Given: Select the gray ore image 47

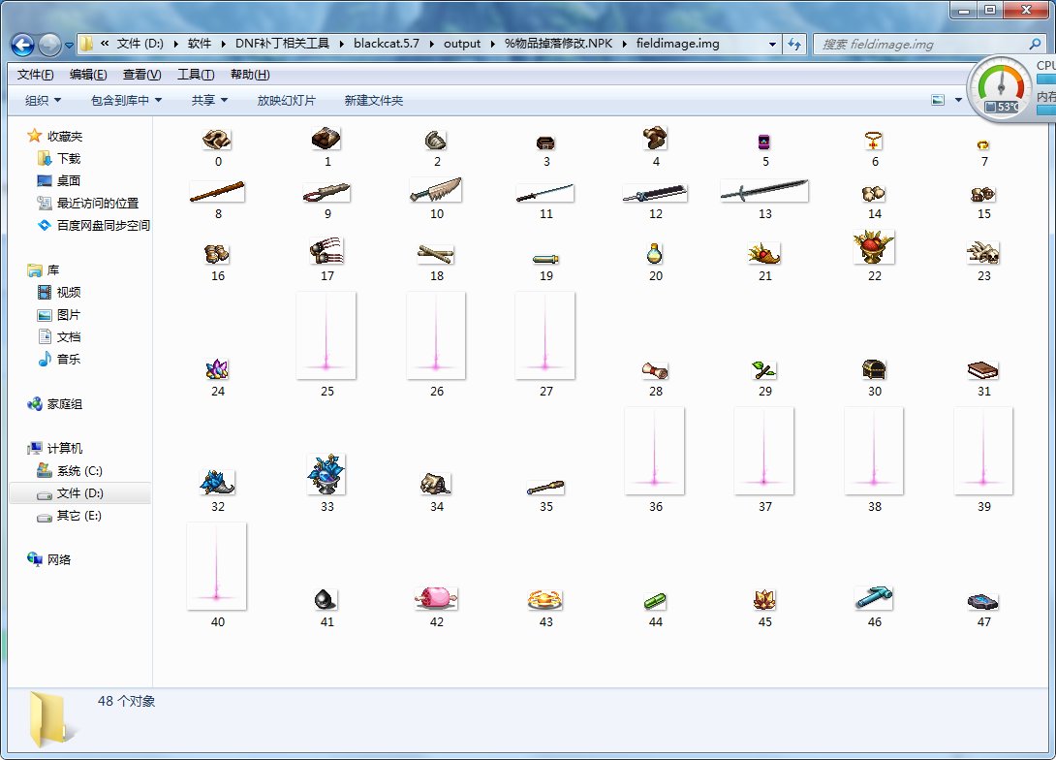Looking at the screenshot, I should tap(983, 601).
